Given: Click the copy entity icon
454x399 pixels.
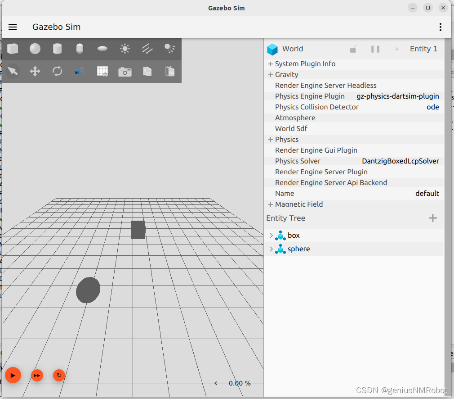Looking at the screenshot, I should 147,71.
